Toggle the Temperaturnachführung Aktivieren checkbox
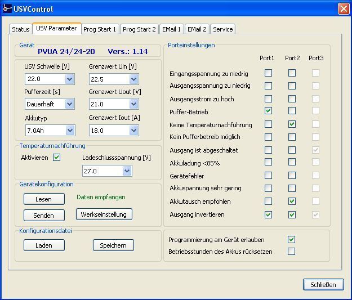Viewport: 352px width, 300px height. click(56, 158)
